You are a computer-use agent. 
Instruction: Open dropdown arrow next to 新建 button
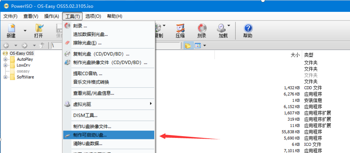point(25,31)
